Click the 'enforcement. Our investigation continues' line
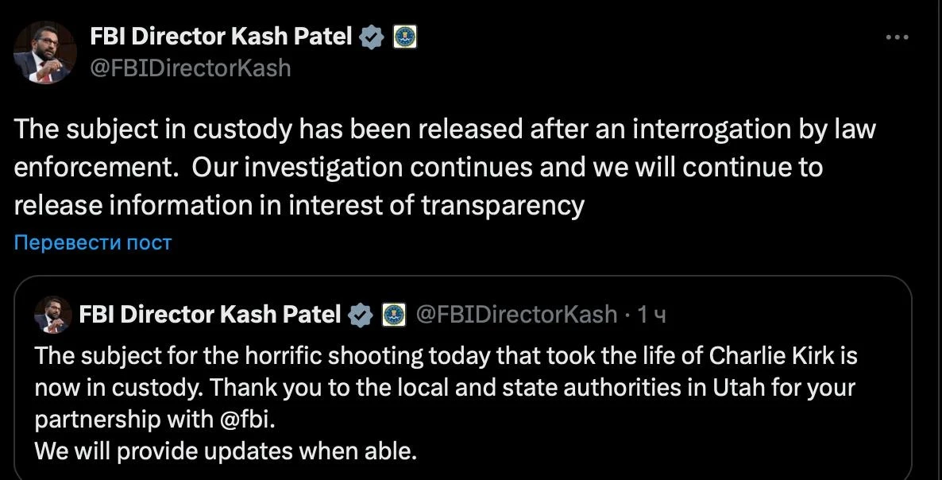 click(418, 168)
